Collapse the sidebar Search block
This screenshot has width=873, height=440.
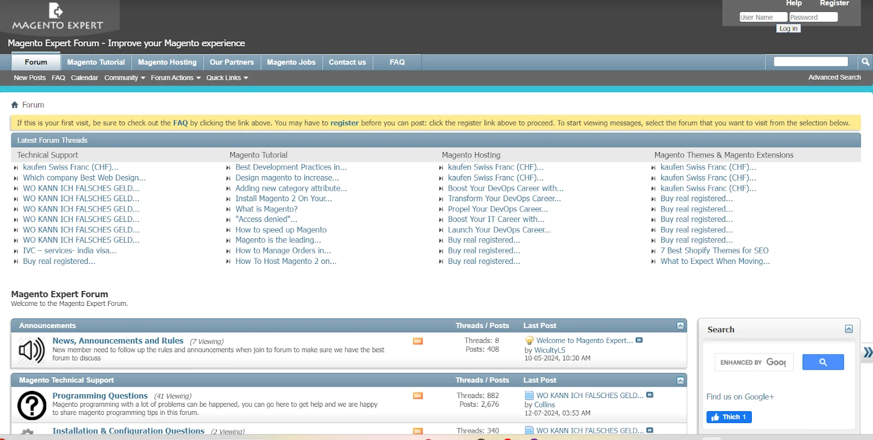click(848, 329)
